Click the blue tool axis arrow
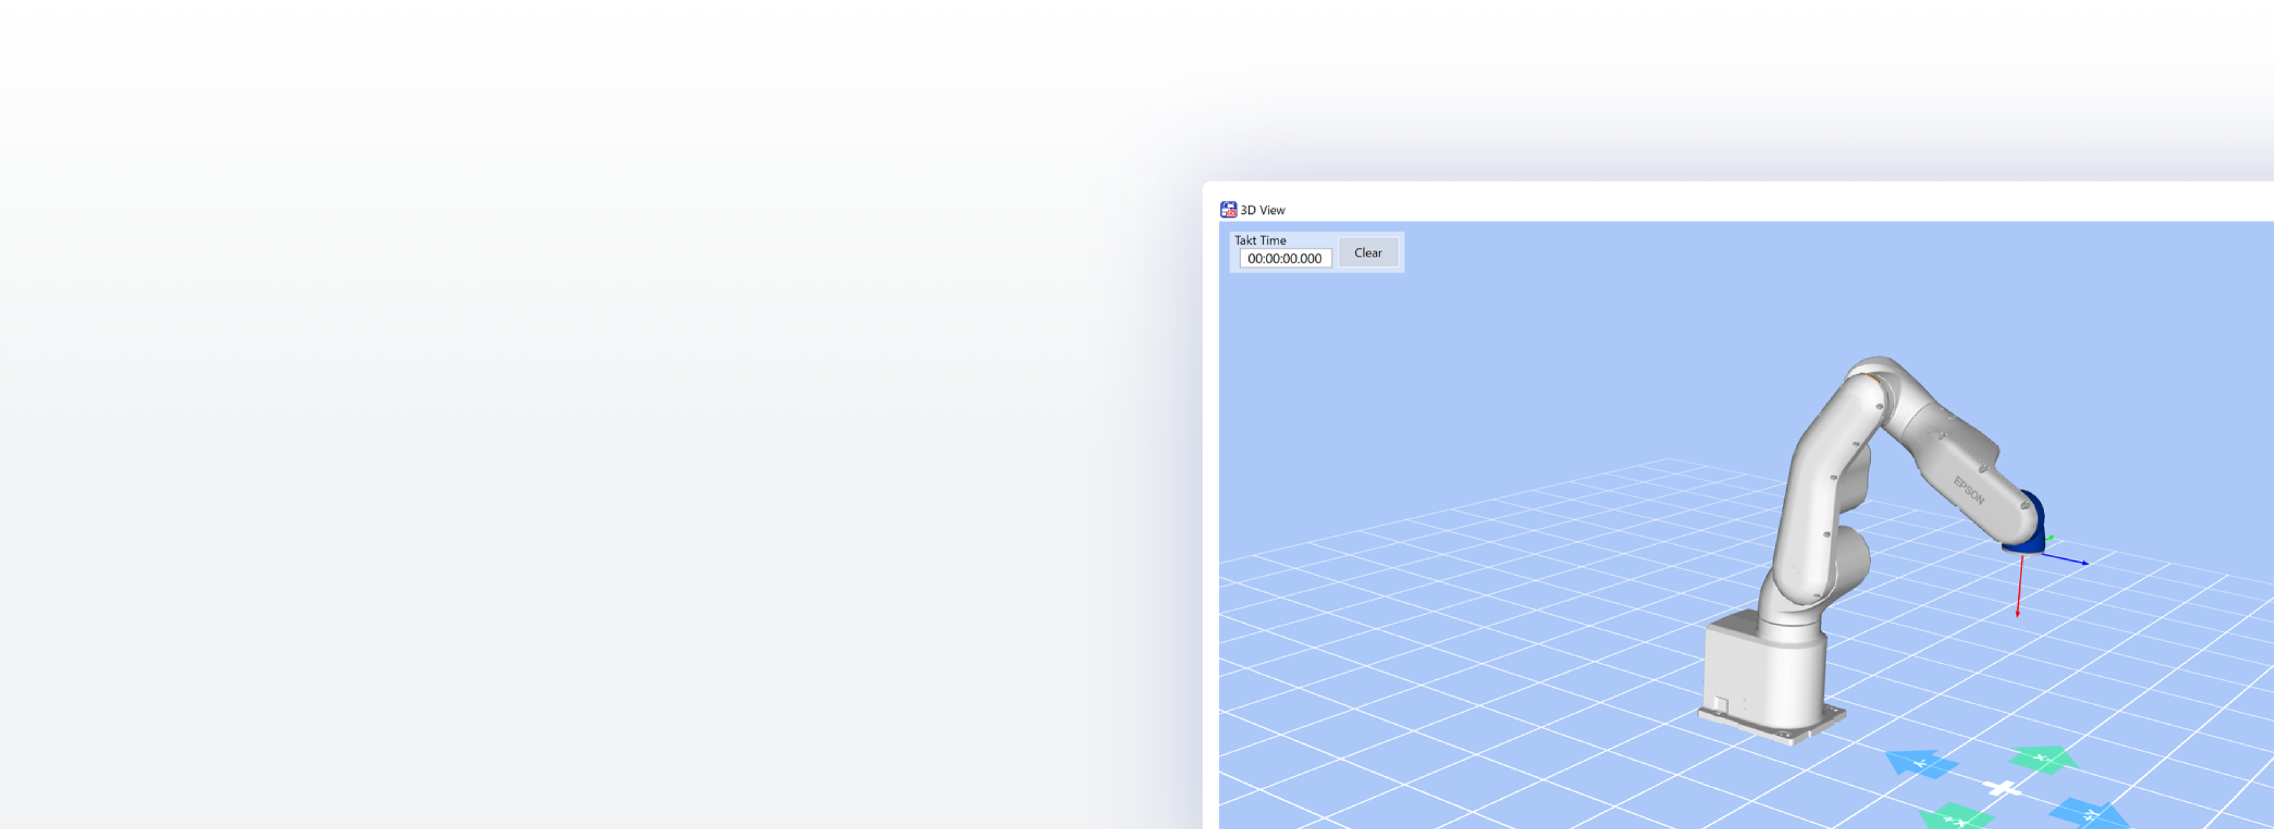The image size is (2274, 829). point(2066,559)
